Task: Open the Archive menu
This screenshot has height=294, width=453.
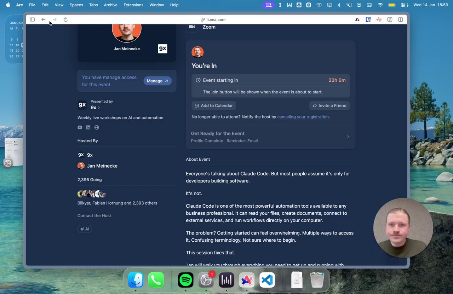Action: pos(111,5)
